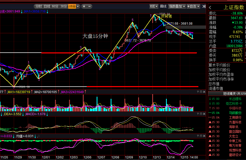The height and width of the screenshot is (160, 246).
Task: Open the 指数叠加 overlay dropdown
Action: click(x=177, y=6)
